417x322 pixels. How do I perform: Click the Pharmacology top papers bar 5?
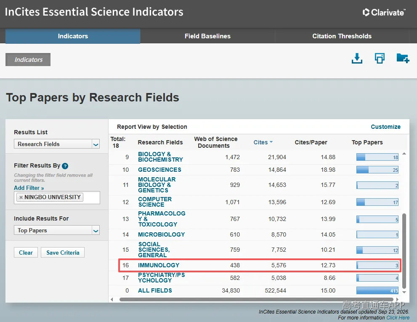(377, 219)
